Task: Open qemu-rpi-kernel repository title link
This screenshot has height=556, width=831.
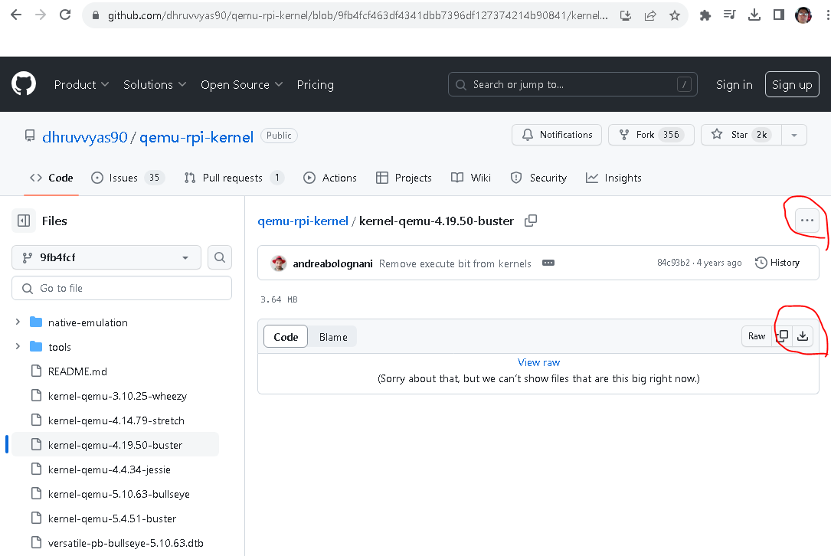Action: (x=197, y=137)
